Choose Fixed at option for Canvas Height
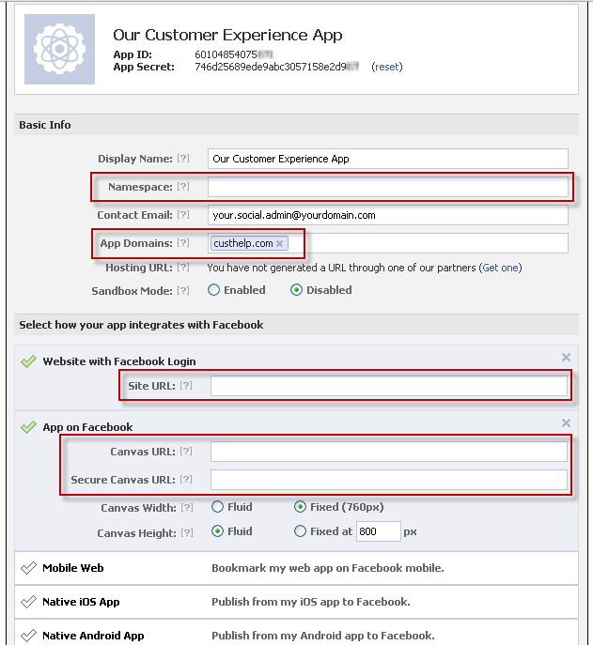The height and width of the screenshot is (645, 593). click(301, 531)
